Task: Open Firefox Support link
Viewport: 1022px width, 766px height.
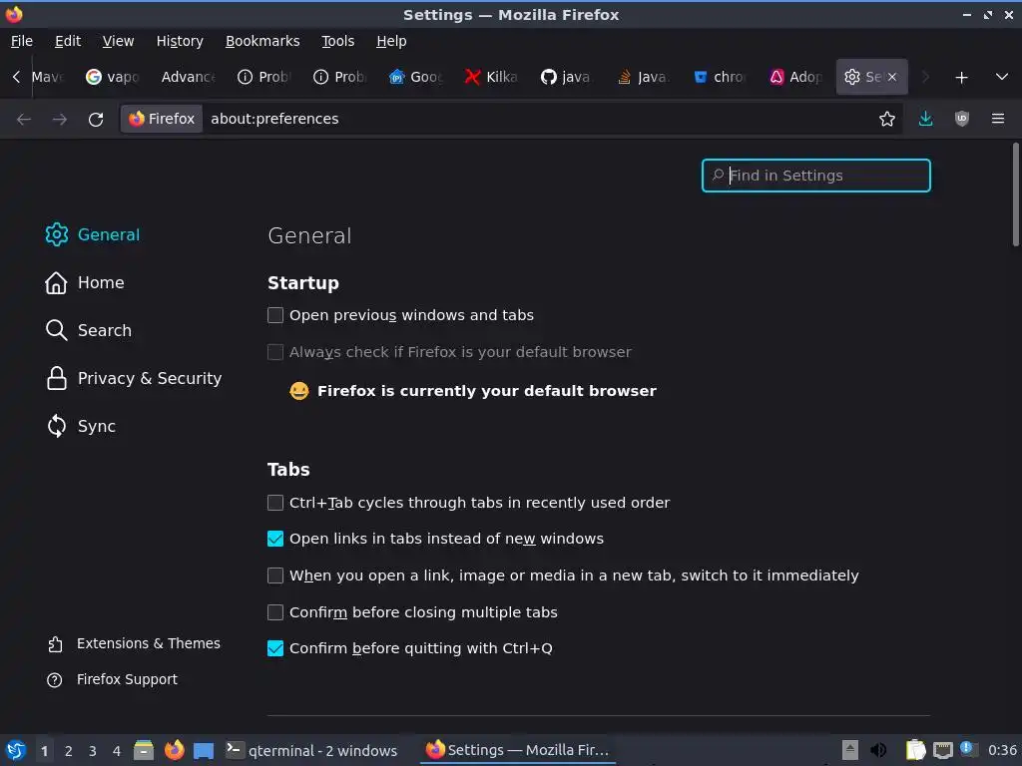Action: pos(127,680)
